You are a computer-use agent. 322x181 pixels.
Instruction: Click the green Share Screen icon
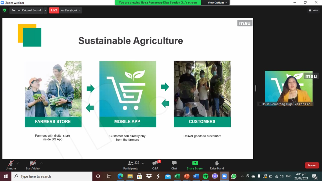195,163
